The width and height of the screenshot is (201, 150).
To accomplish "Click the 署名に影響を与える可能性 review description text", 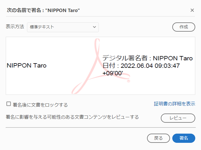I will click(72, 117).
